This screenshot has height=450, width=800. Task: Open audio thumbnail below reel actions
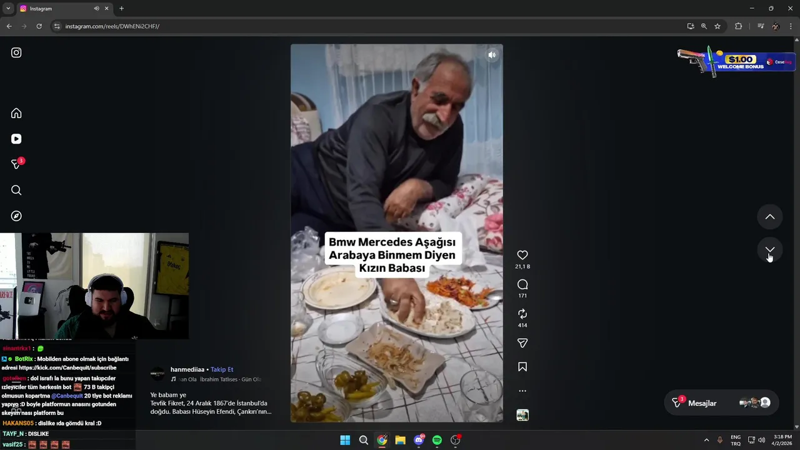tap(522, 415)
